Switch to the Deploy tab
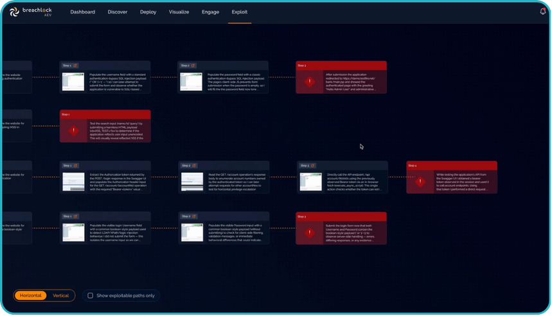The height and width of the screenshot is (316, 552). tap(148, 12)
